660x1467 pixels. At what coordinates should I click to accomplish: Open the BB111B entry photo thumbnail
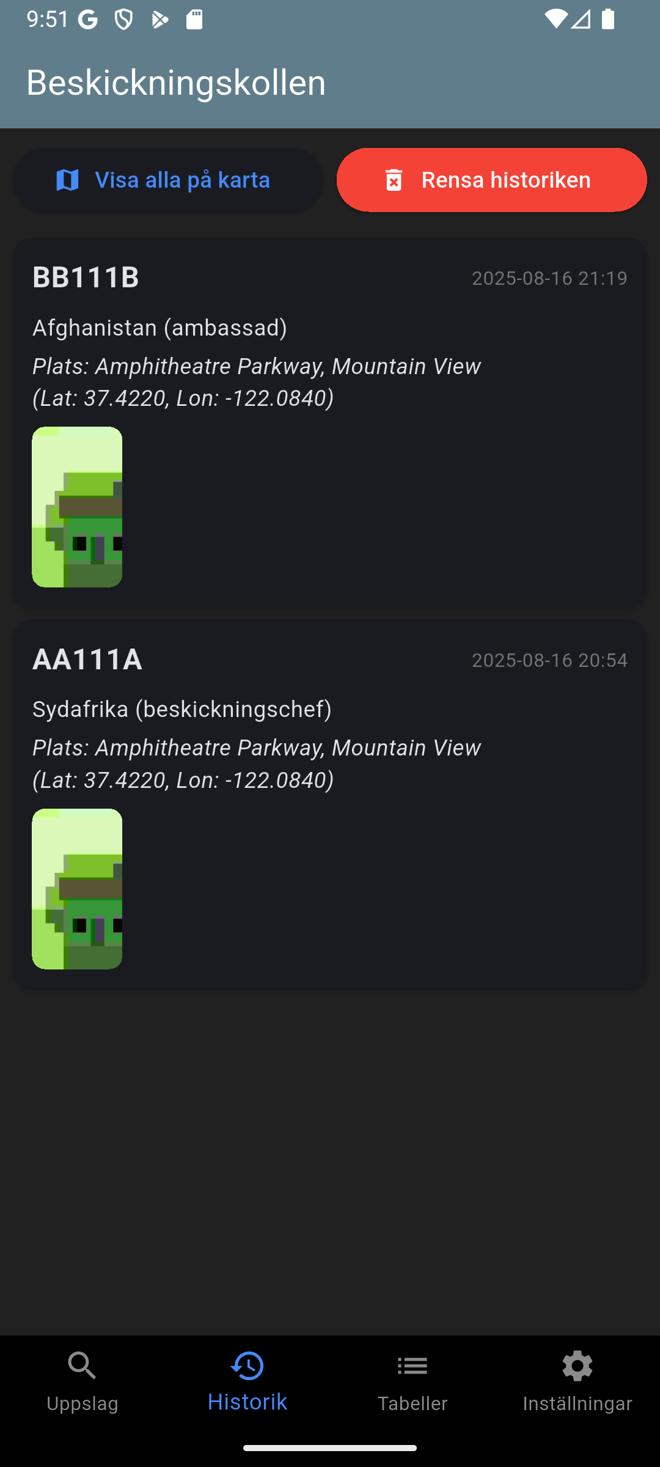tap(77, 507)
